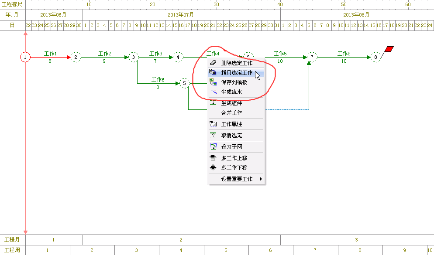
Task: Select 生成流水 menu entry
Action: pyautogui.click(x=236, y=92)
